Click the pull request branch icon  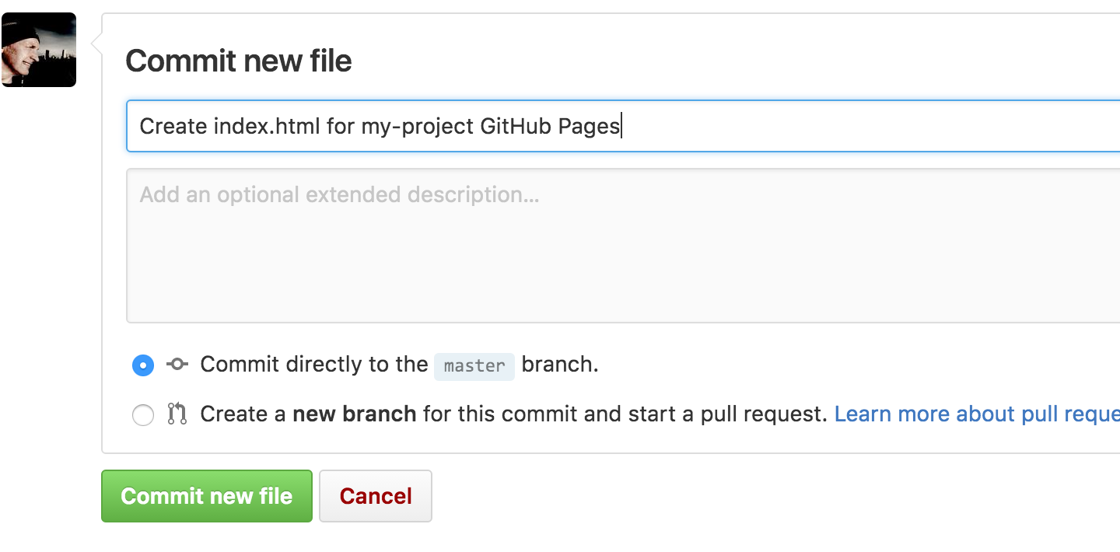coord(177,414)
